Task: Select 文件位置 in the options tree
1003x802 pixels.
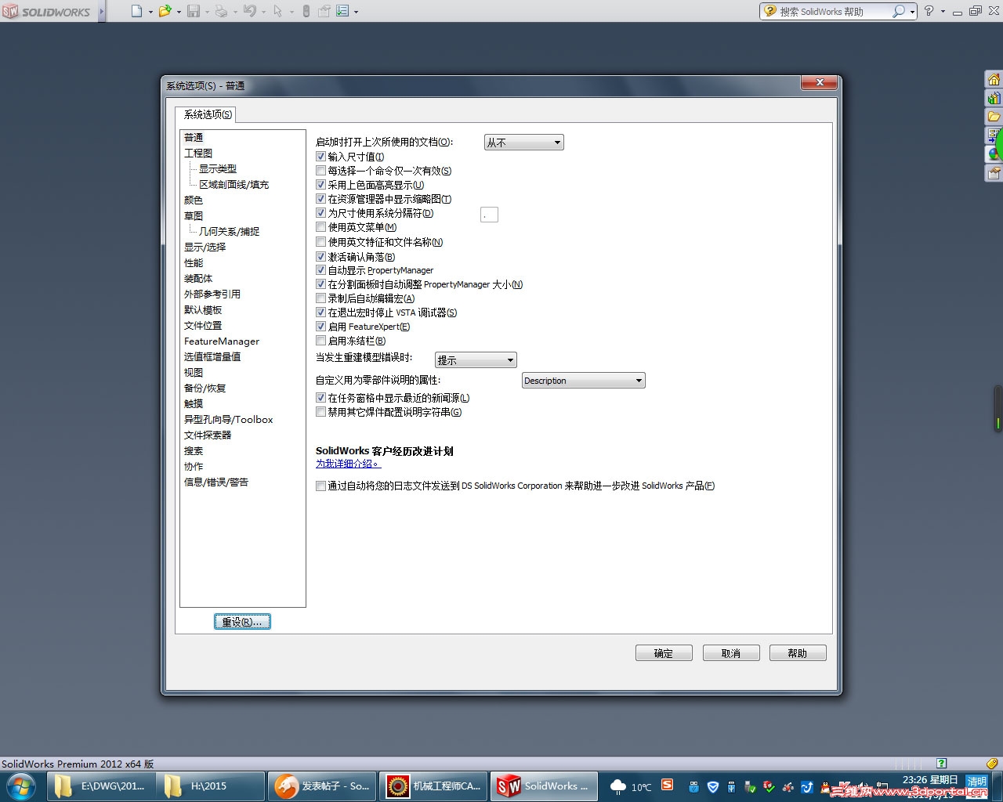Action: pos(203,326)
